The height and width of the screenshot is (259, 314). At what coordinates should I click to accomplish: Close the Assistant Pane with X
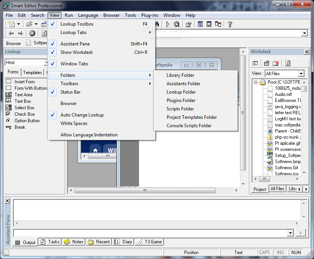7,201
